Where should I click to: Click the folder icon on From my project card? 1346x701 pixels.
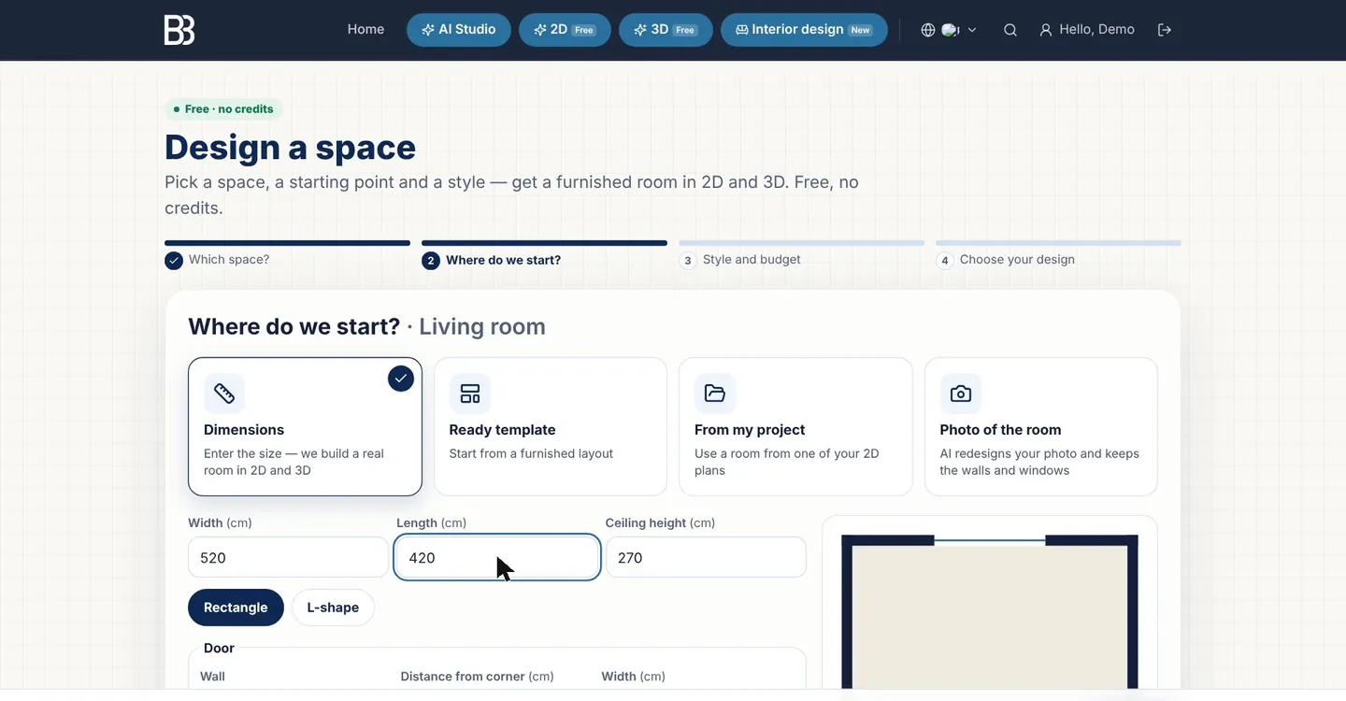715,393
